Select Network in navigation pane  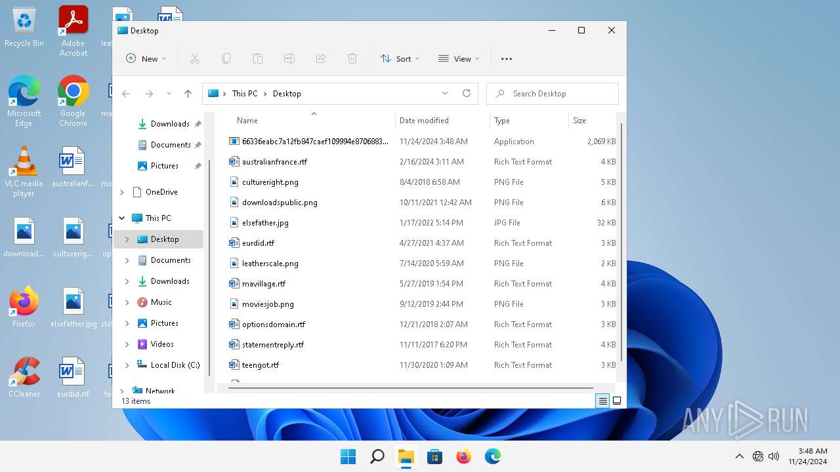click(x=159, y=391)
